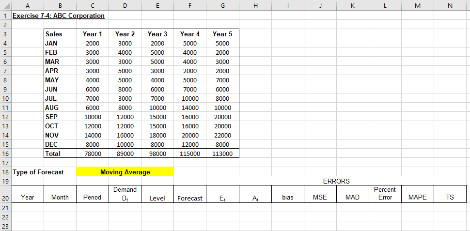Screen dimensions: 470x231
Task: Select the 'OCT' row label
Action: click(x=60, y=126)
